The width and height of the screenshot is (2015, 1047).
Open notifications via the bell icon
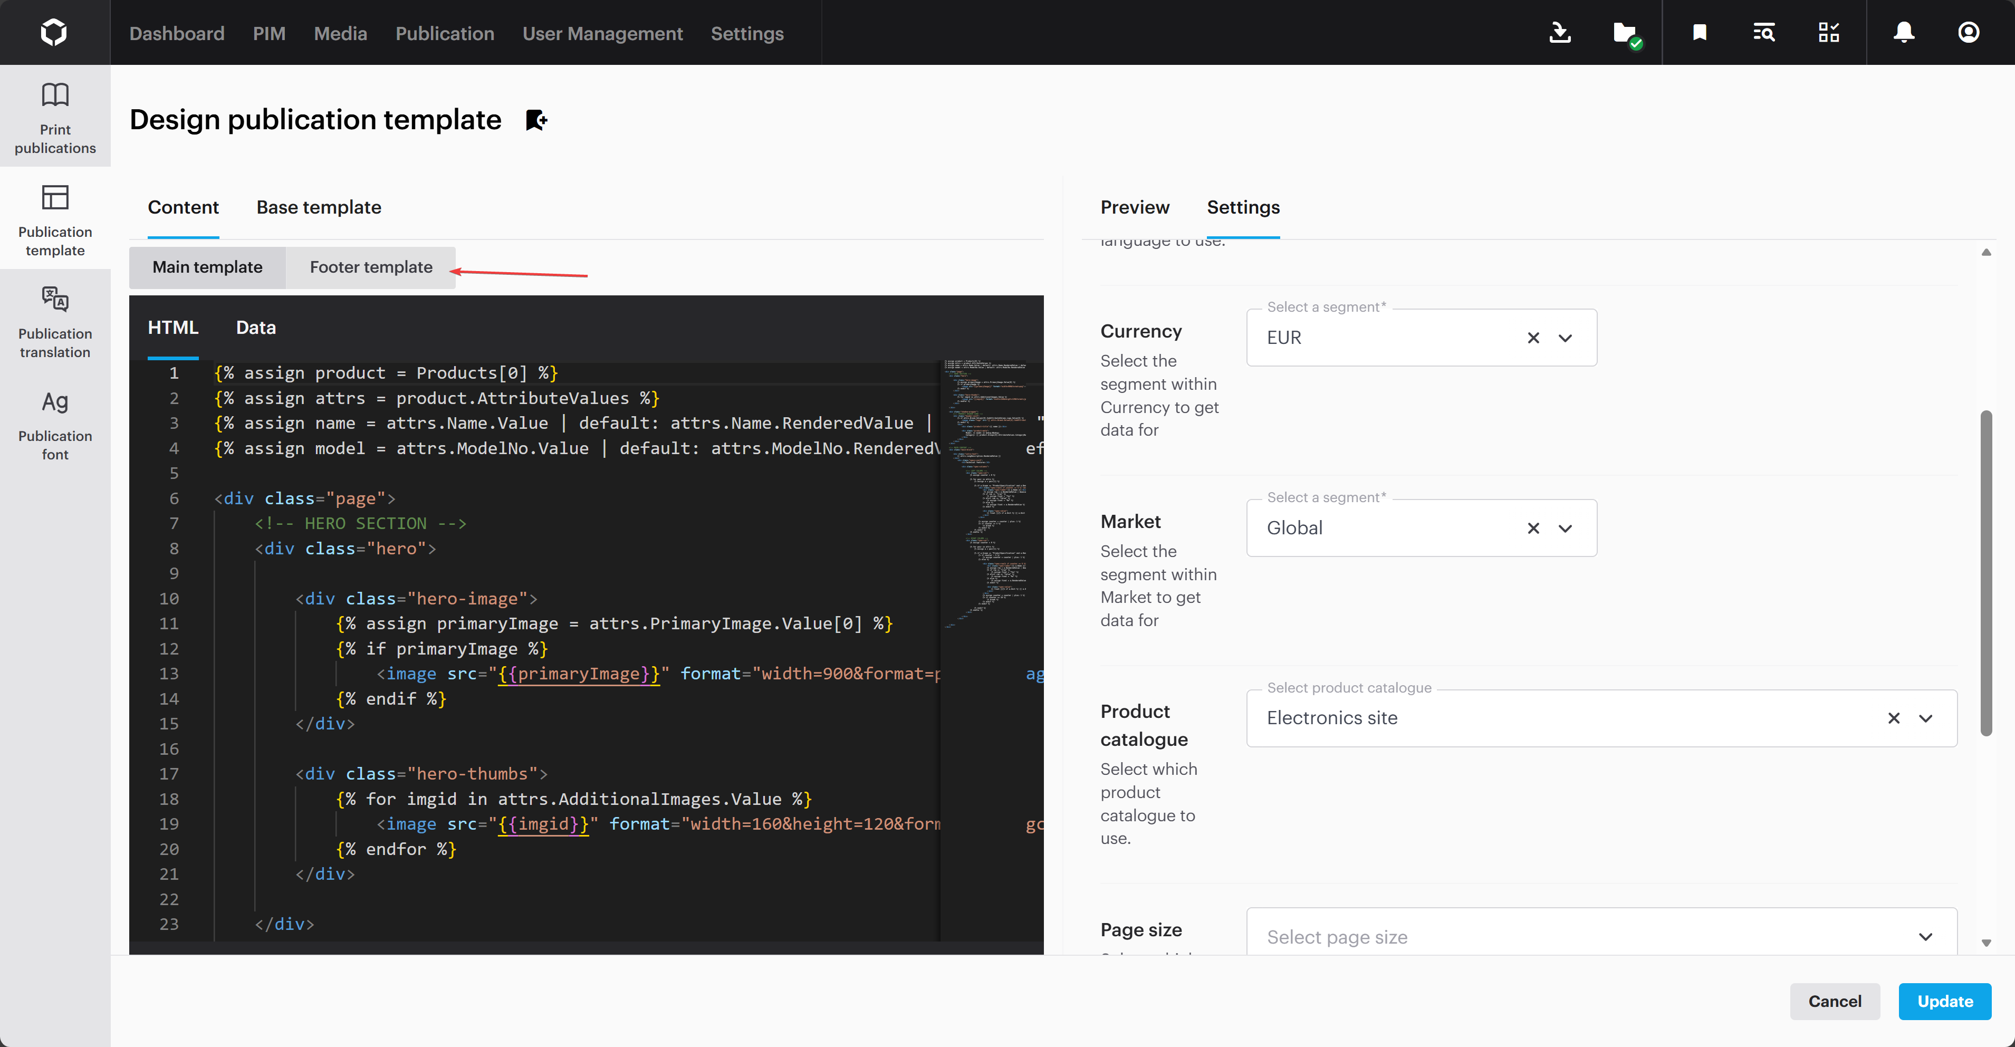(x=1903, y=32)
